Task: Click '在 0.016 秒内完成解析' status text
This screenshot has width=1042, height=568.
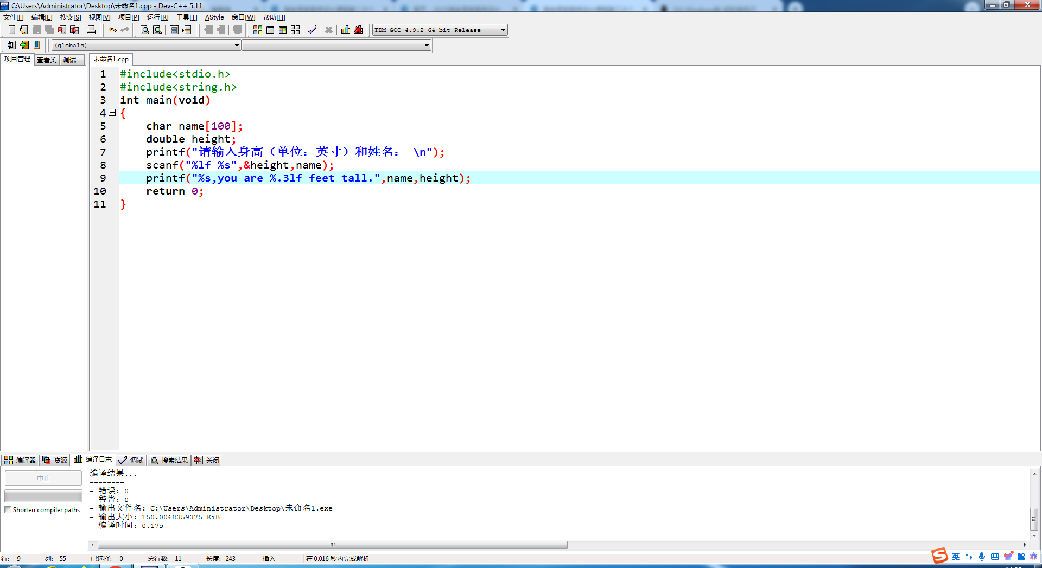Action: click(x=338, y=559)
